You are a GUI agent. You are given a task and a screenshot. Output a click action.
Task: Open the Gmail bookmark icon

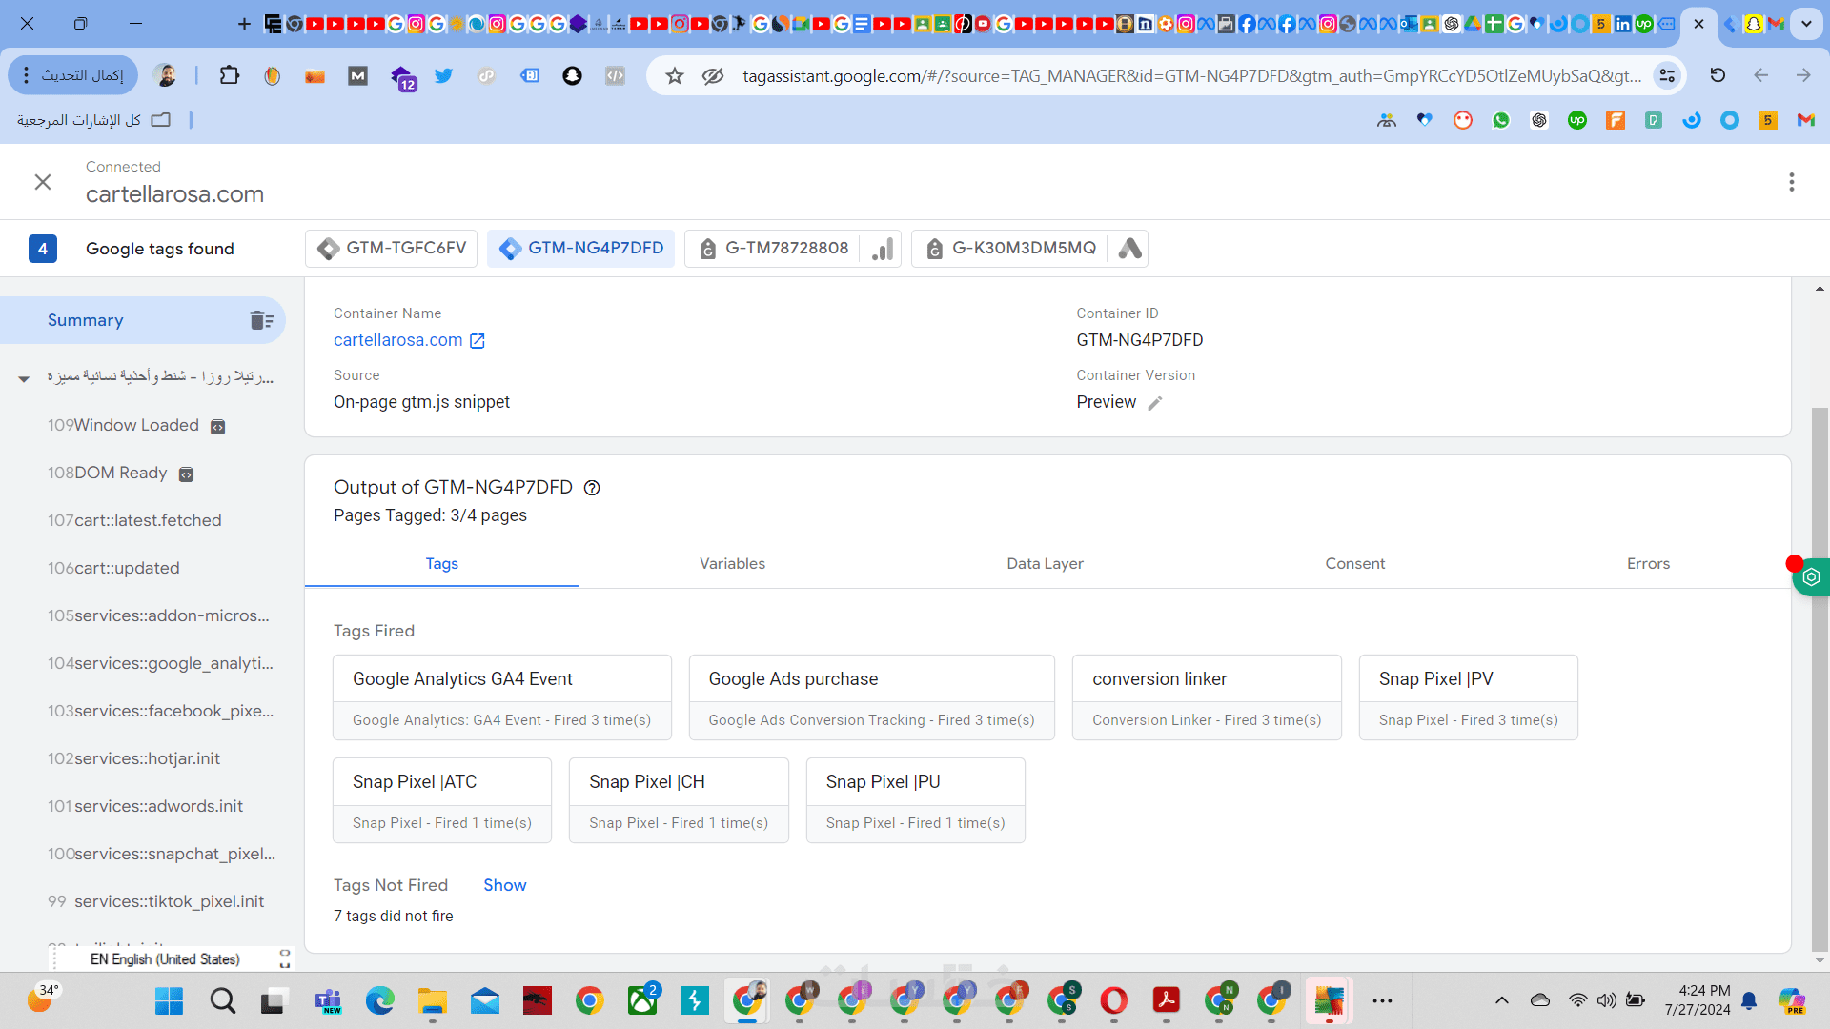click(x=1806, y=120)
